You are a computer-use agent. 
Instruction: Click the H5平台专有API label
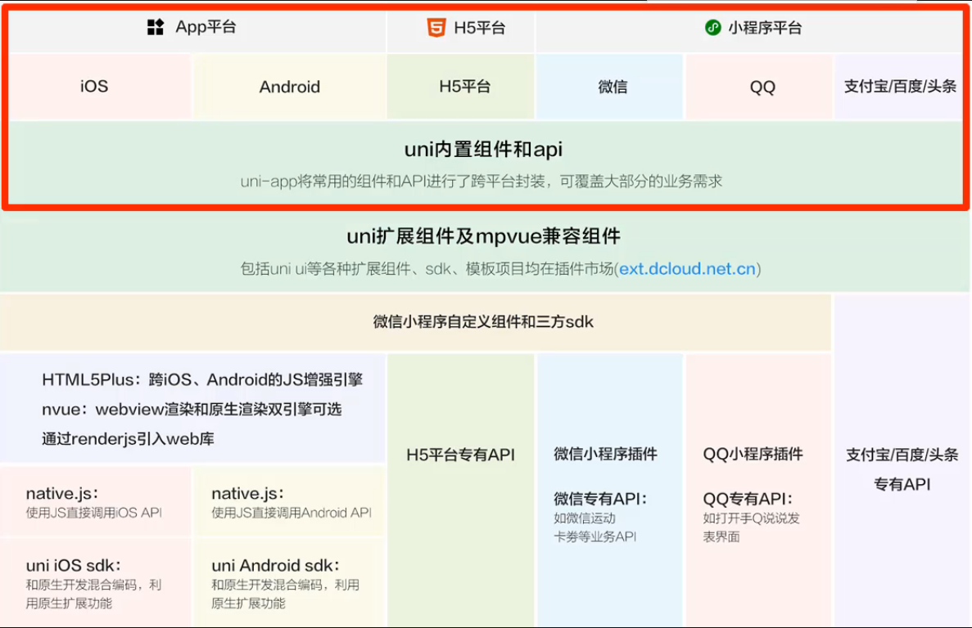coord(460,455)
